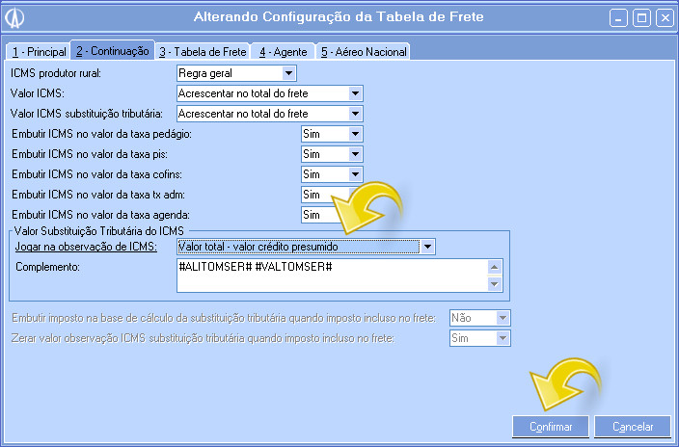Click Complemento scrollbar down arrow

point(495,284)
